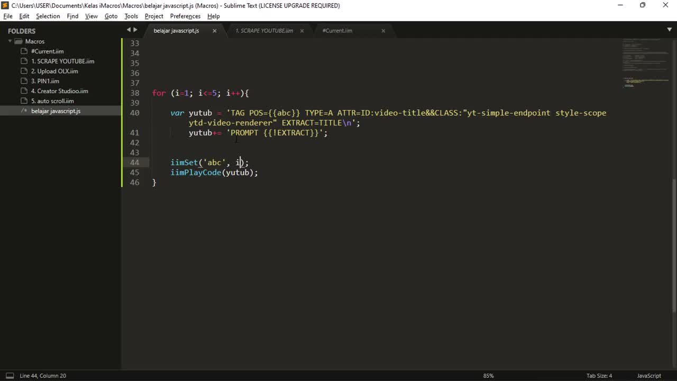Click the Line 44, Column 20 status text
The image size is (677, 381).
tap(43, 376)
